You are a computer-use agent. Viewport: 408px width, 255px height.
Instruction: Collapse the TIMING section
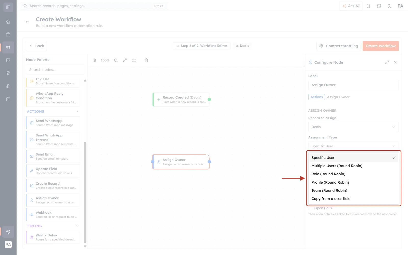pos(78,226)
